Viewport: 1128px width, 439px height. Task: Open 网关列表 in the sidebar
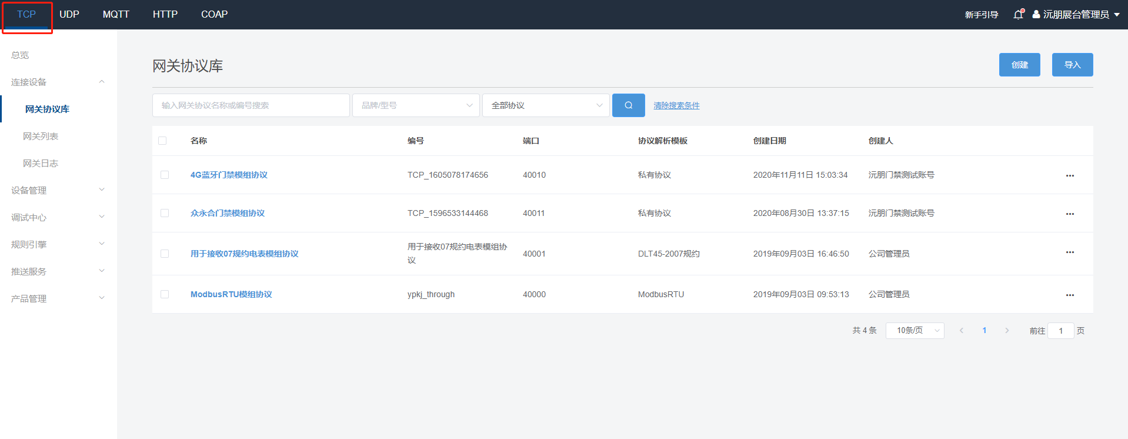pyautogui.click(x=41, y=136)
